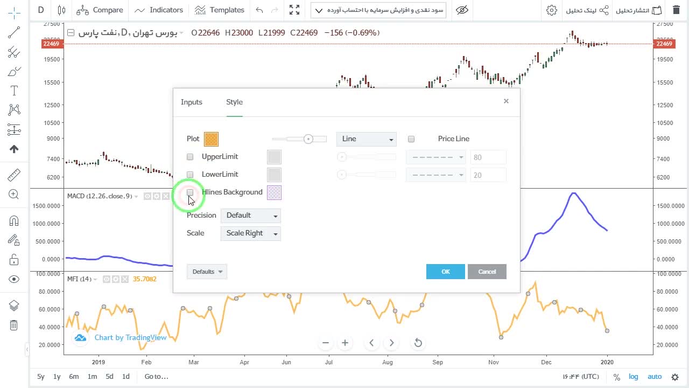Hide the MACD indicator with eye icon
Image resolution: width=689 pixels, height=388 pixels.
click(x=147, y=196)
